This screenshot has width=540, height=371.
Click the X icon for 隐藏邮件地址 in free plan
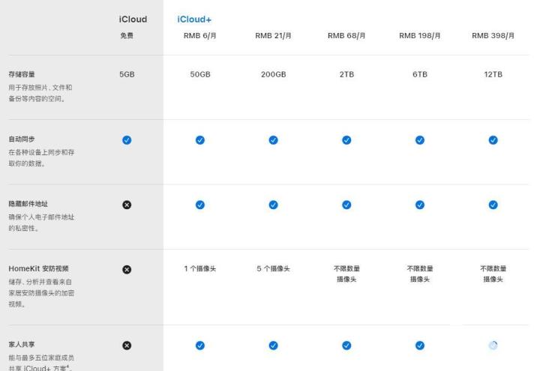pos(127,205)
